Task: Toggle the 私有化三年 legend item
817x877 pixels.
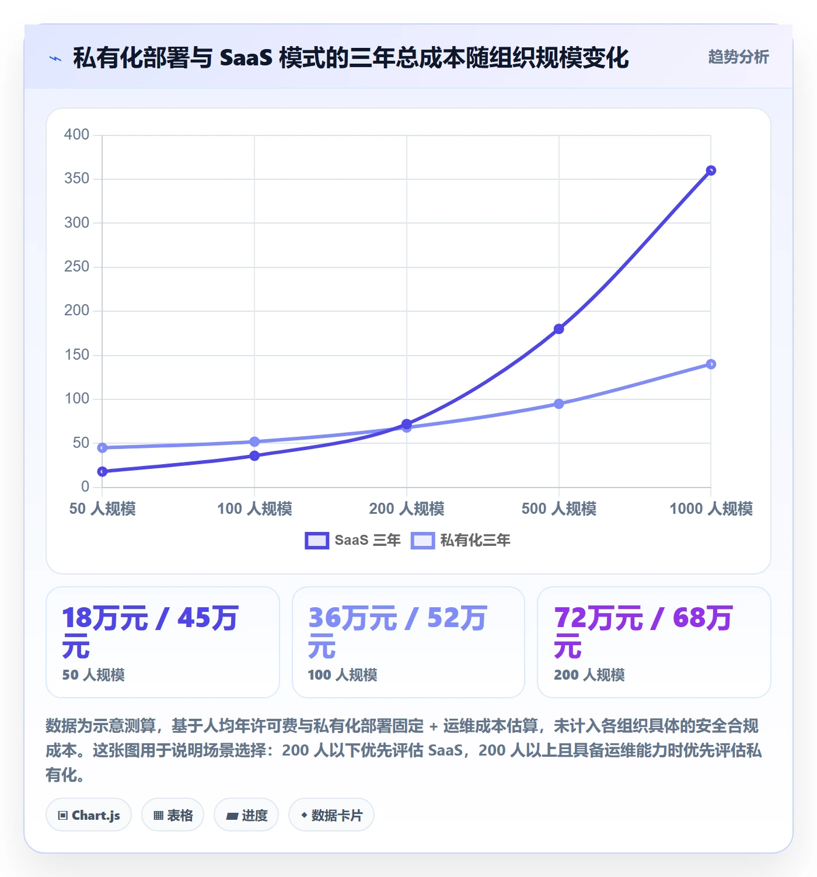Action: [460, 540]
